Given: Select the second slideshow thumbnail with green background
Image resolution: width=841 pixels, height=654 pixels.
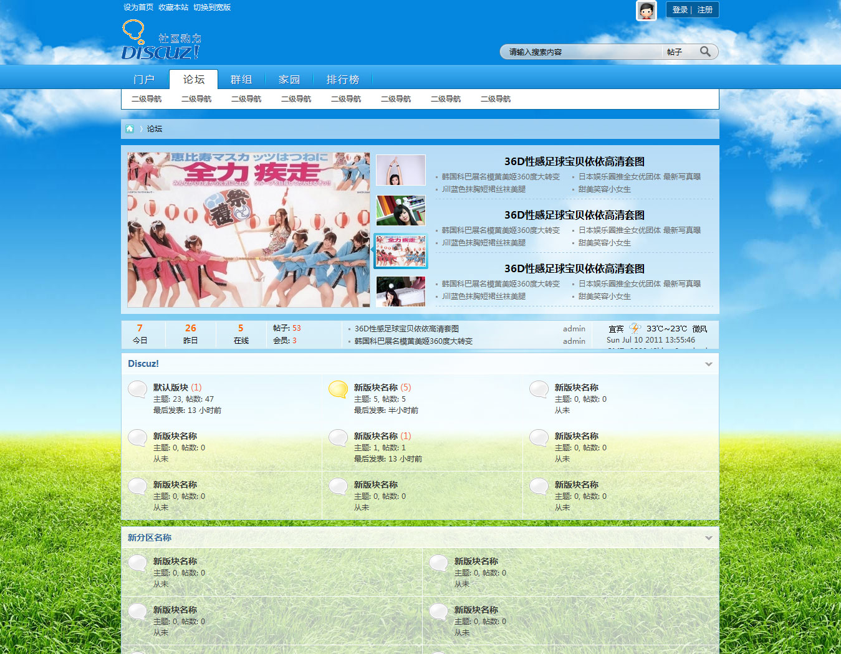Looking at the screenshot, I should click(x=401, y=211).
